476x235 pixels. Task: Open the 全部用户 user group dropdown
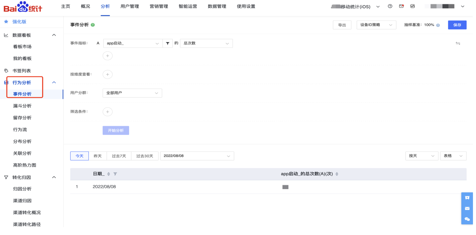point(132,93)
